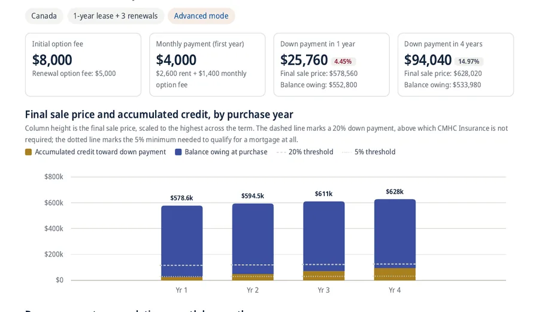
Task: Click the blue Balance owing legend swatch
Action: [178, 152]
